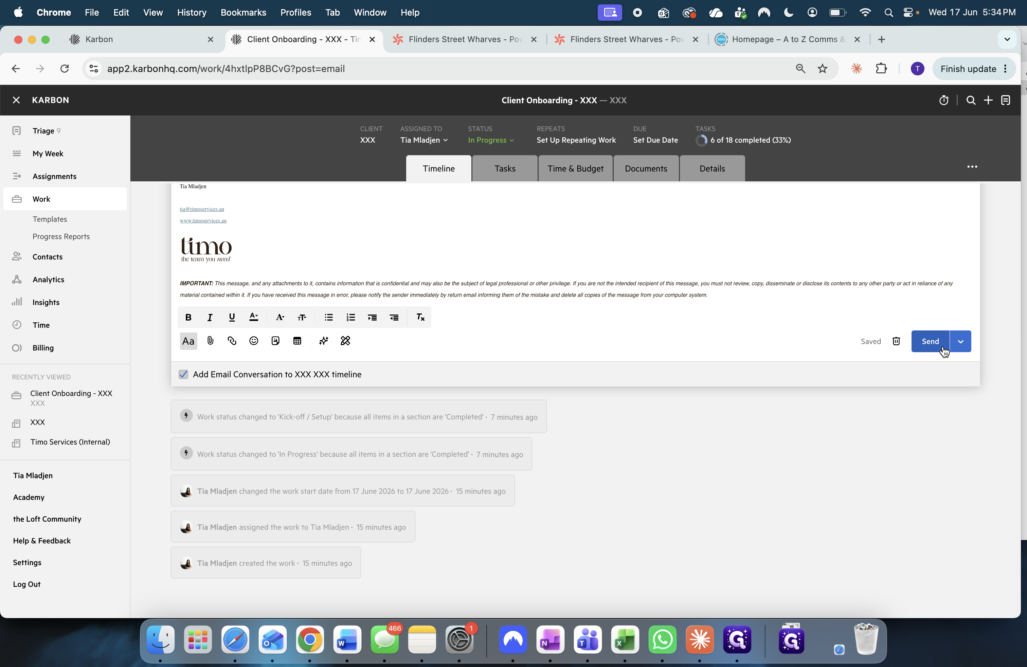This screenshot has width=1027, height=667.
Task: Bookmark this page with the star
Action: click(823, 69)
